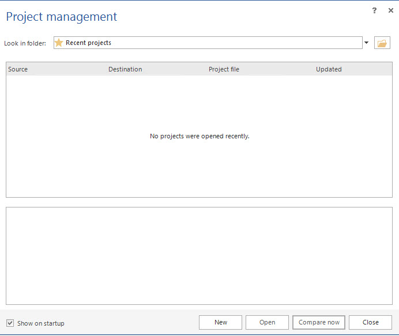Click the Project management title text
Screen dimensions: 399x336
pos(62,17)
